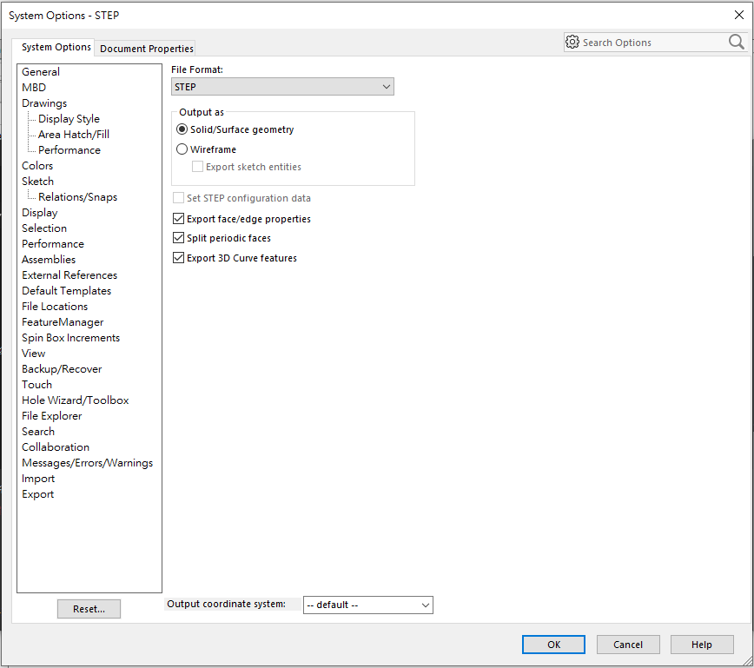Select View category
Image resolution: width=754 pixels, height=668 pixels.
point(33,354)
